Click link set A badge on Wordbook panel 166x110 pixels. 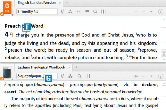pyautogui.click(x=2, y=79)
